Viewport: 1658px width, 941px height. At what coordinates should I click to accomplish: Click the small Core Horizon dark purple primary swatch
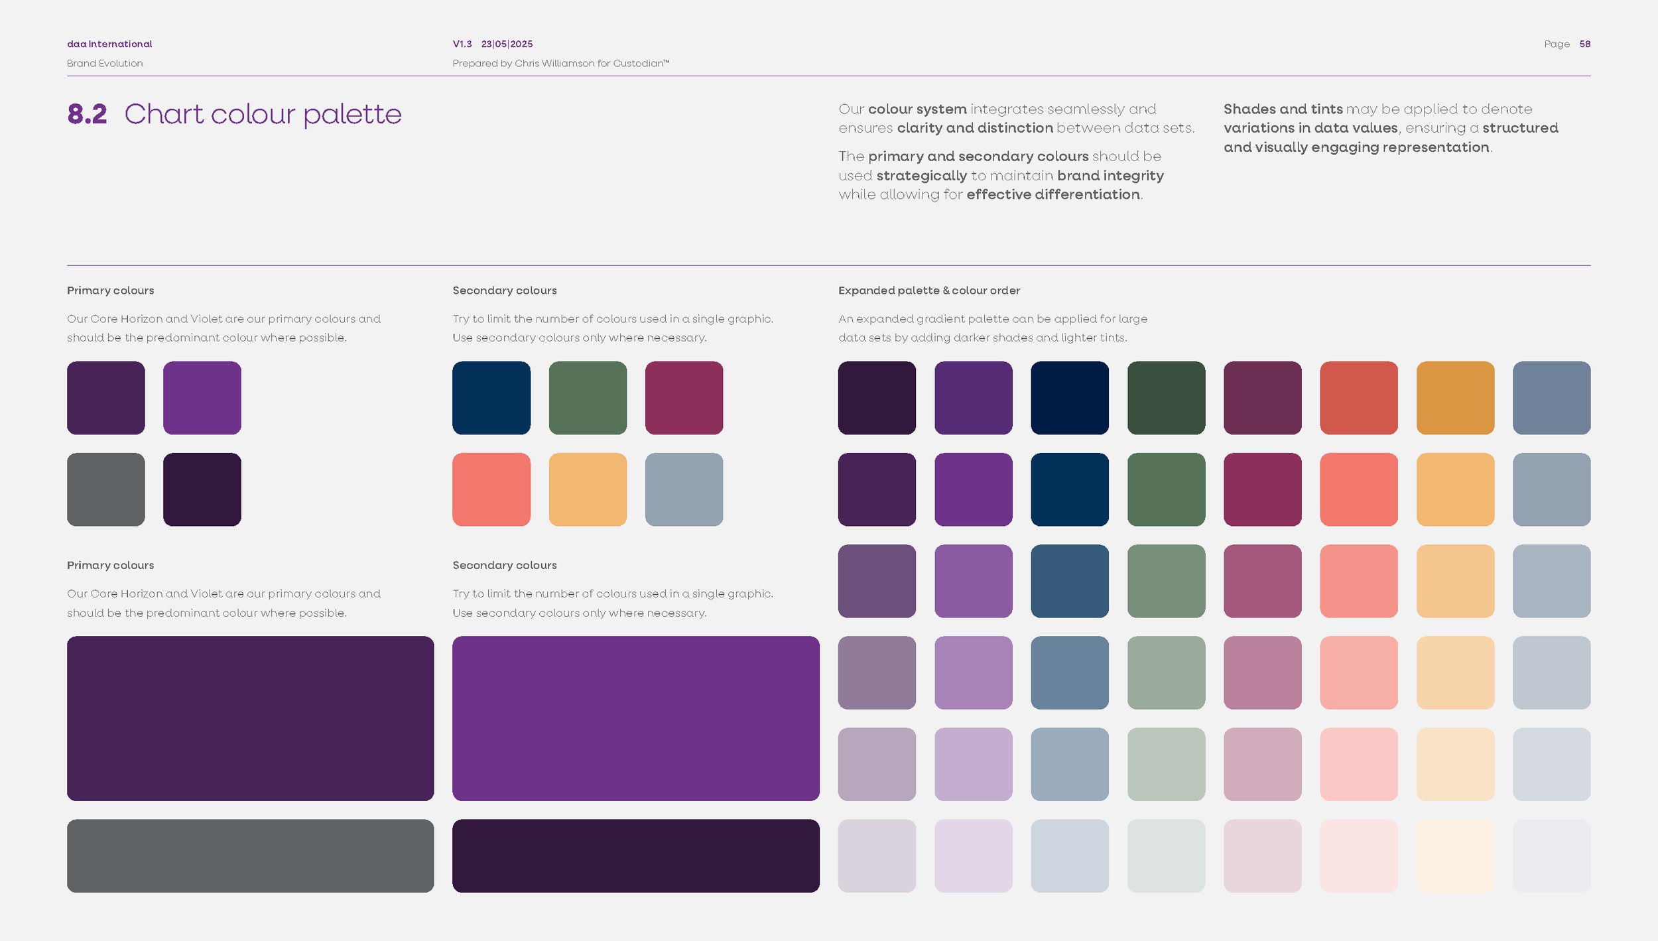[x=106, y=398]
